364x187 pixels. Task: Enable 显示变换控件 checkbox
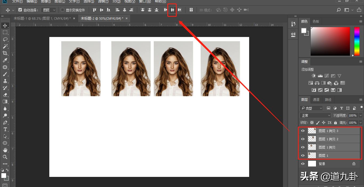click(x=63, y=10)
